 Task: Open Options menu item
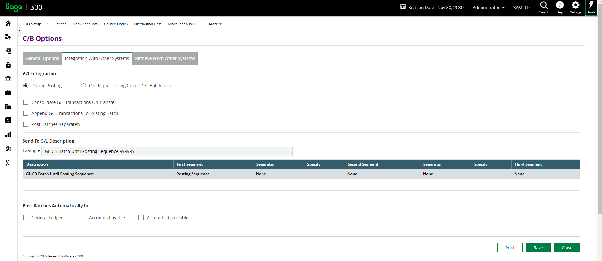coord(60,24)
